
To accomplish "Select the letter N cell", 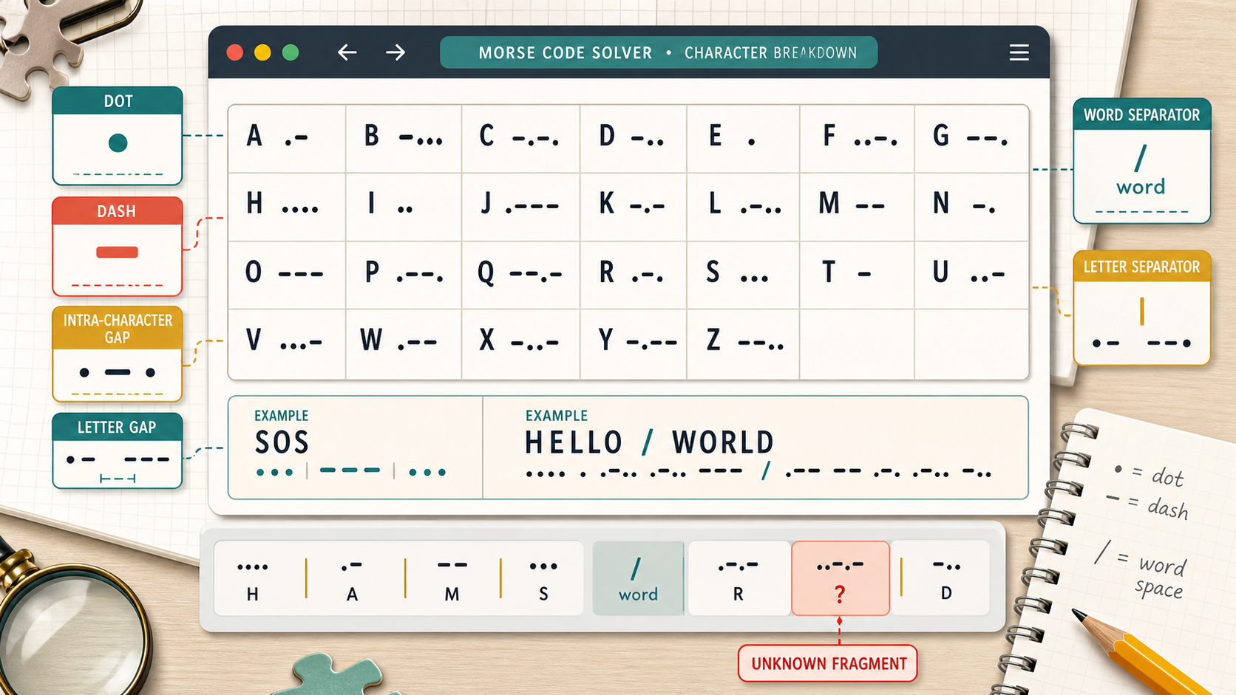I will tap(971, 207).
